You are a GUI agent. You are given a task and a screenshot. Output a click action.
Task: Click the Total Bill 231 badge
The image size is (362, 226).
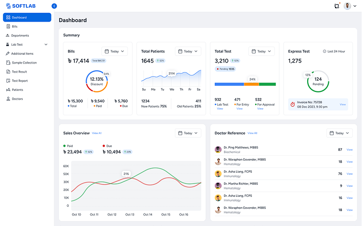(99, 61)
